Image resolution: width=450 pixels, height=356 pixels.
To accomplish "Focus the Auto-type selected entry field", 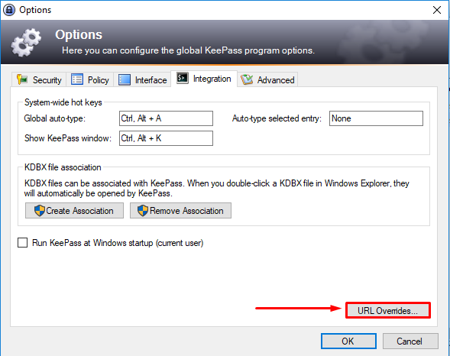I will tap(376, 118).
